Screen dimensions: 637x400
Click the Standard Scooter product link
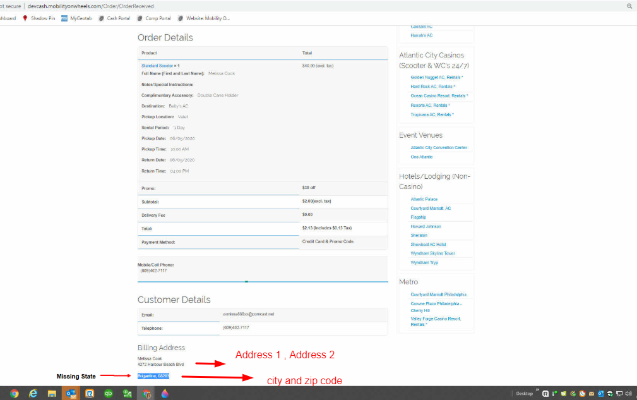tap(157, 65)
